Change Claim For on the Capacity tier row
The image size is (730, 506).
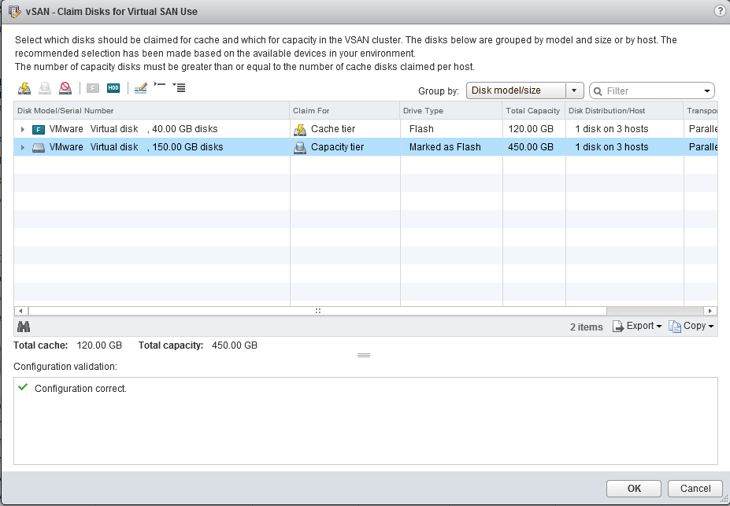(345, 147)
